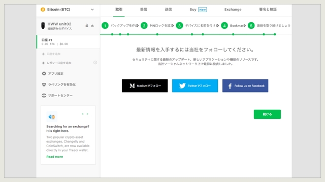Click the Follow us on Facebook button
Viewport: 325px width, 182px height.
click(x=245, y=85)
